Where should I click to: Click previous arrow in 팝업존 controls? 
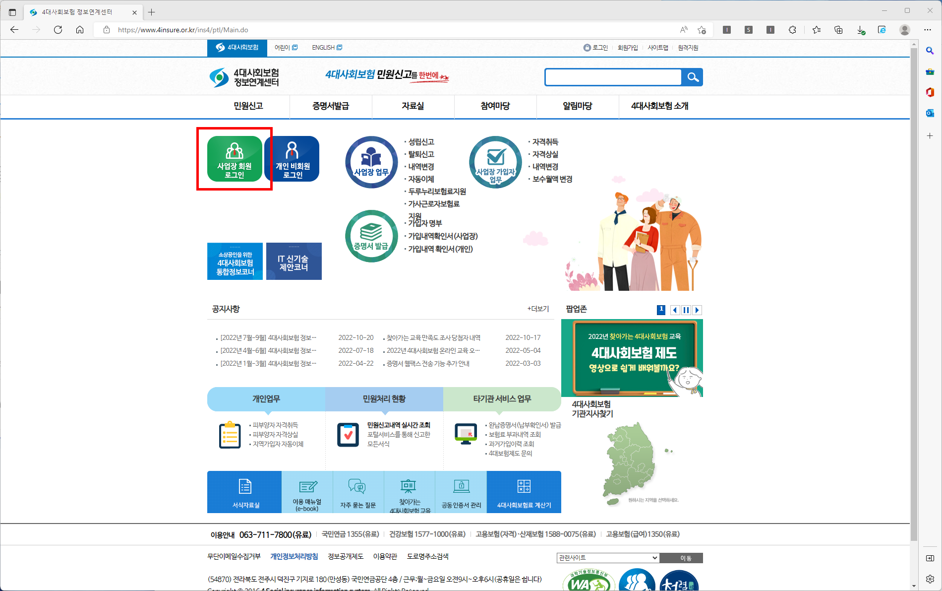[675, 310]
